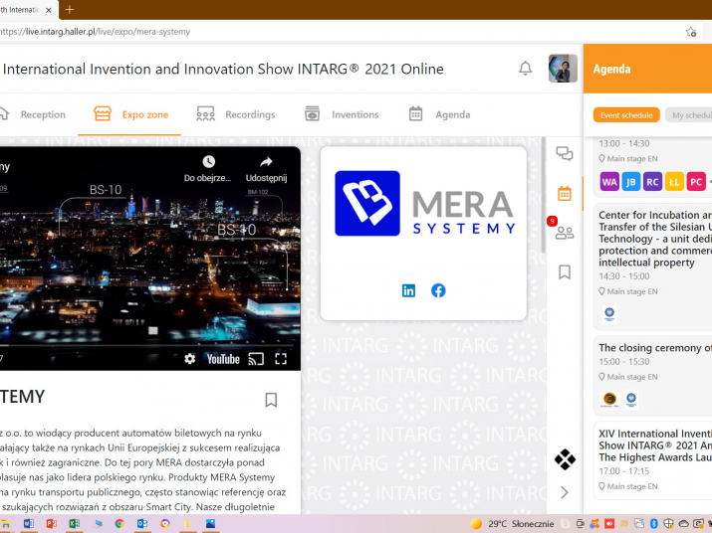
Task: Open MERA Systemy's Facebook page
Action: pos(438,290)
